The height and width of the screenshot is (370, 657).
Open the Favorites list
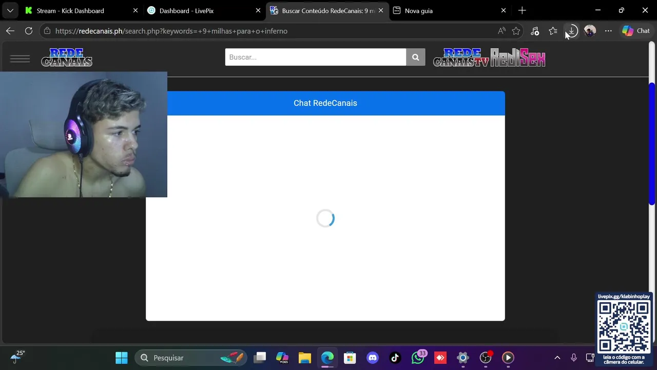tap(553, 31)
